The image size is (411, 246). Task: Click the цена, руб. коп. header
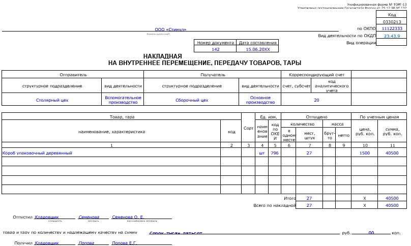[x=365, y=131]
